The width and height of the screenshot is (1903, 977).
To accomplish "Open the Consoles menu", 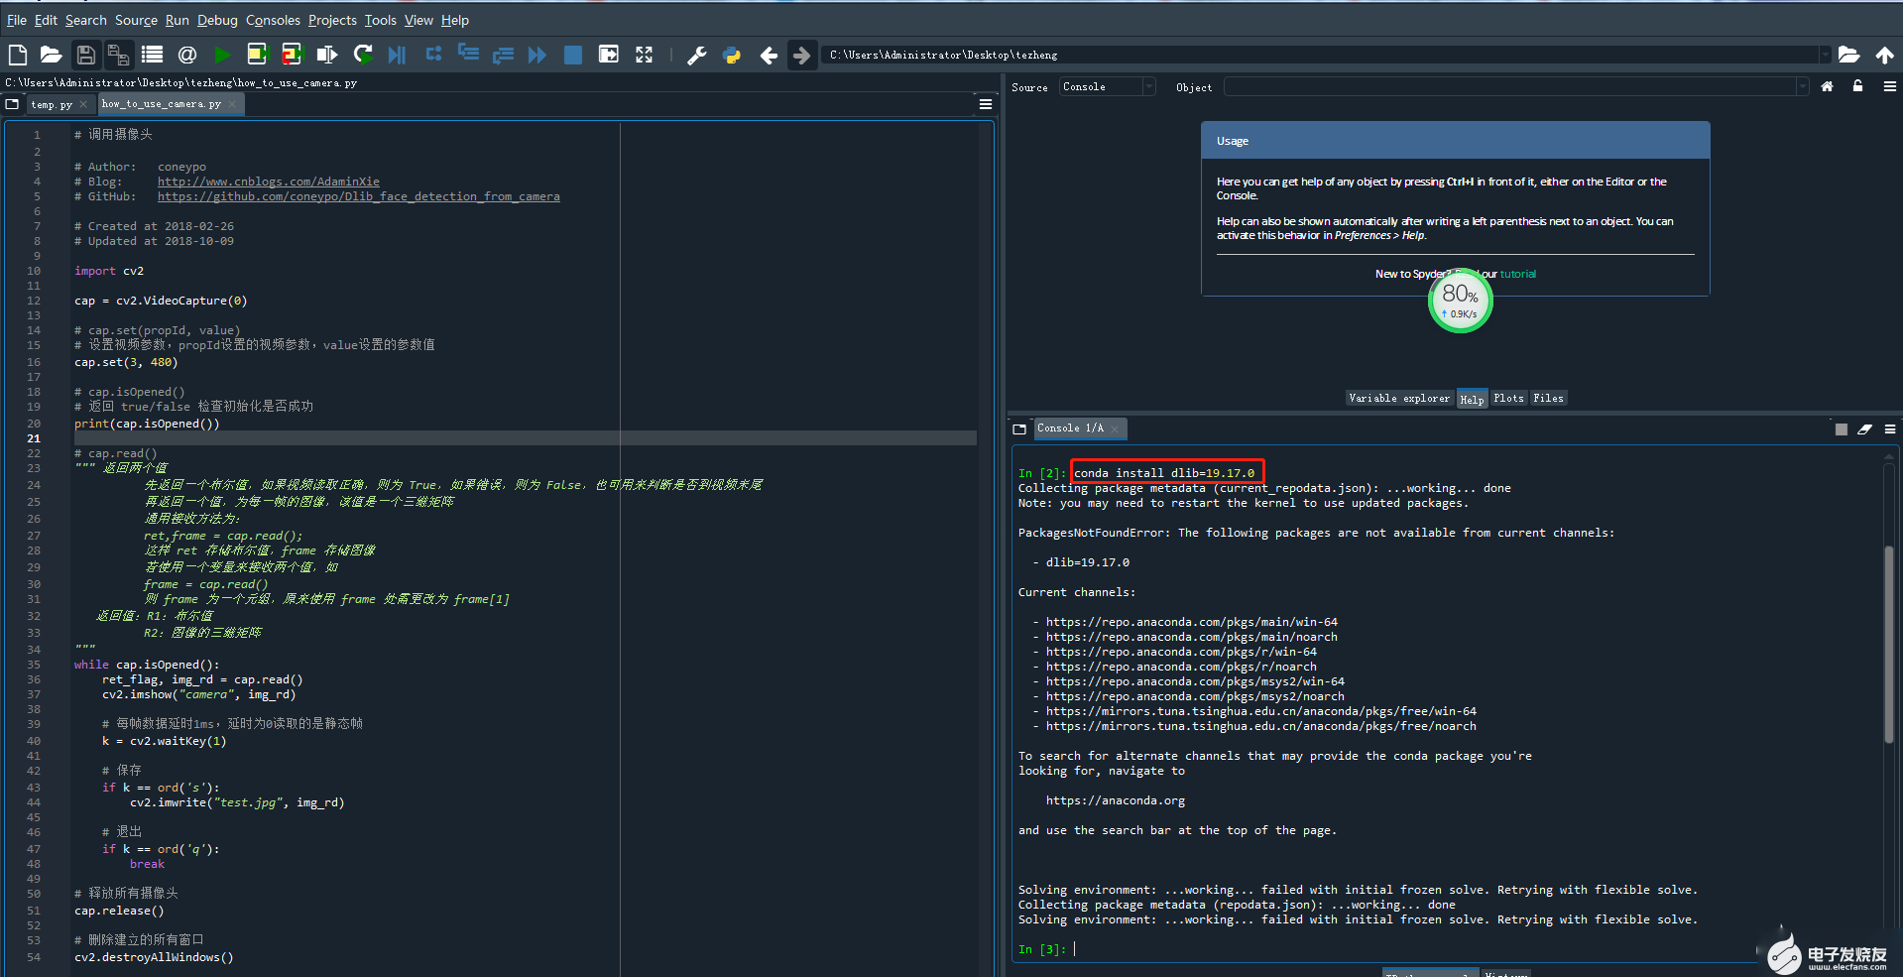I will (273, 20).
